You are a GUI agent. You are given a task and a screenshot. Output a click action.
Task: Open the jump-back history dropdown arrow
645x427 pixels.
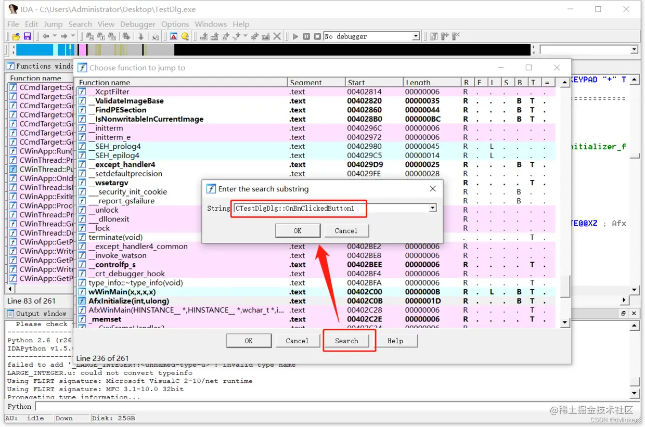55,36
